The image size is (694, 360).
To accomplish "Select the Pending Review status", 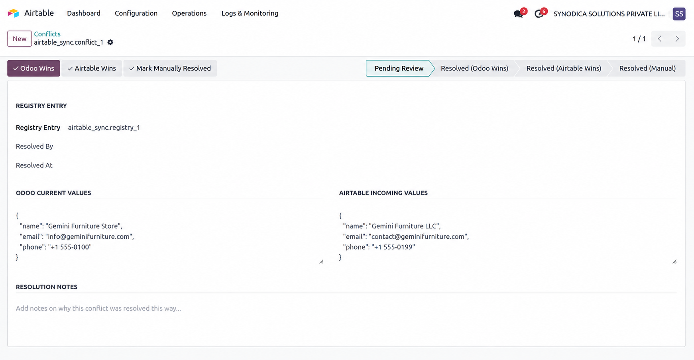I will (399, 68).
